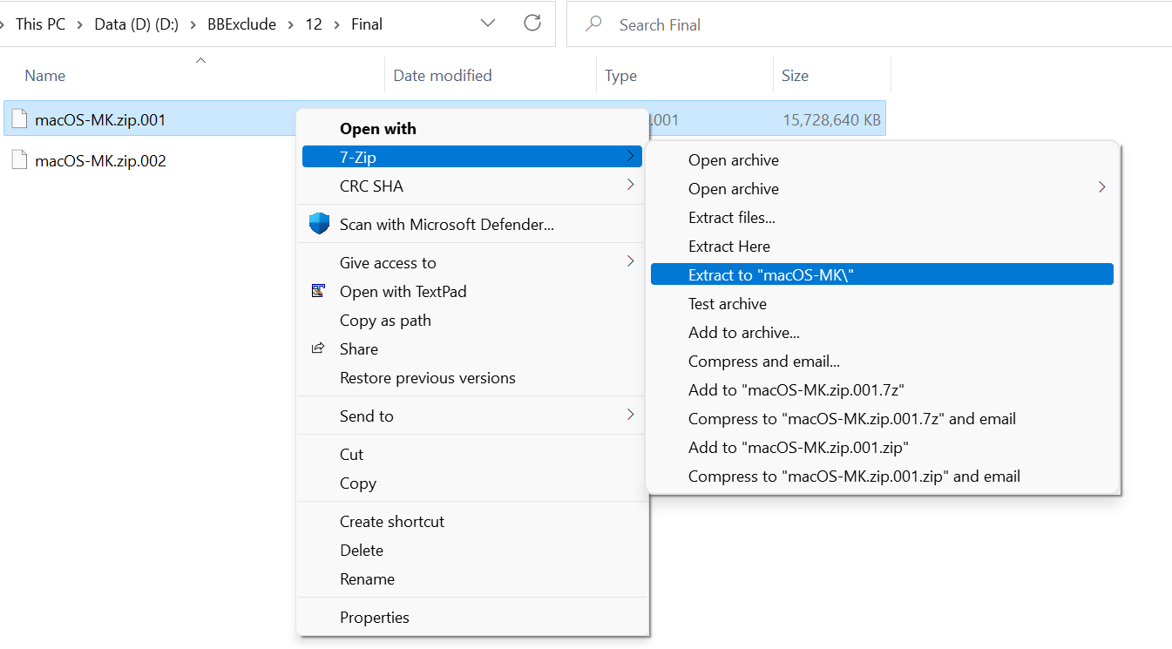Choose Test archive in 7-Zip submenu
Image resolution: width=1172 pixels, height=649 pixels.
tap(727, 303)
